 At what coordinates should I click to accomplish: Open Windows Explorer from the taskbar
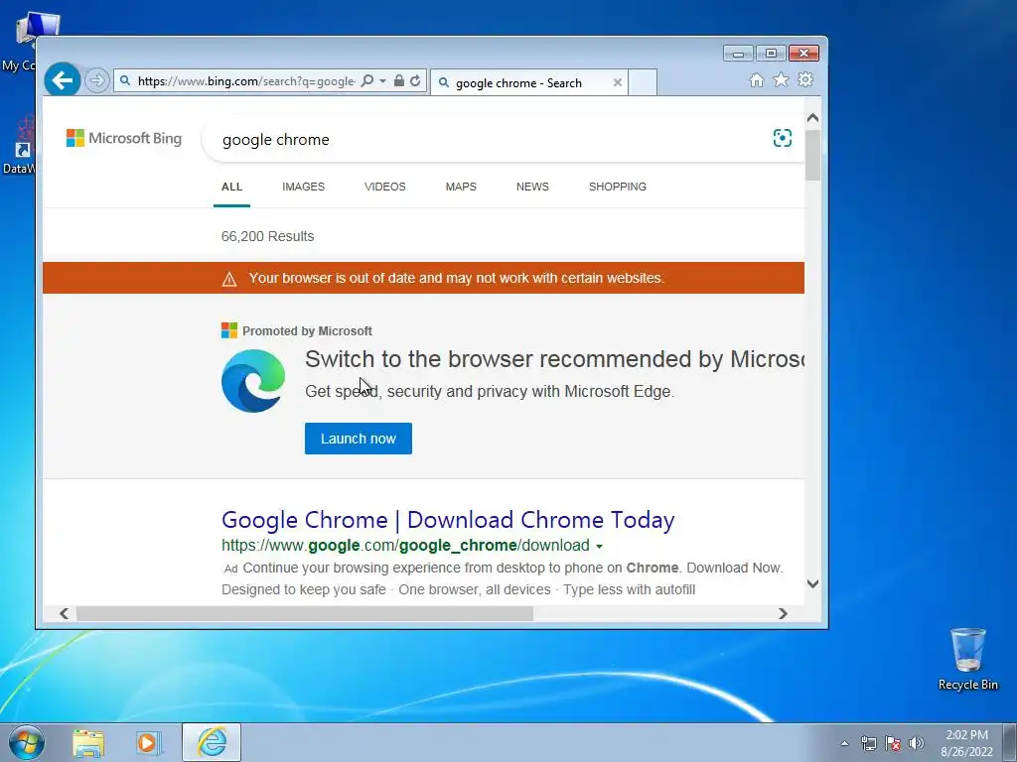pyautogui.click(x=88, y=742)
